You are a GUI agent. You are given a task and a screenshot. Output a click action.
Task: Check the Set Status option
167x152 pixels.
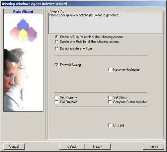tap(110, 97)
